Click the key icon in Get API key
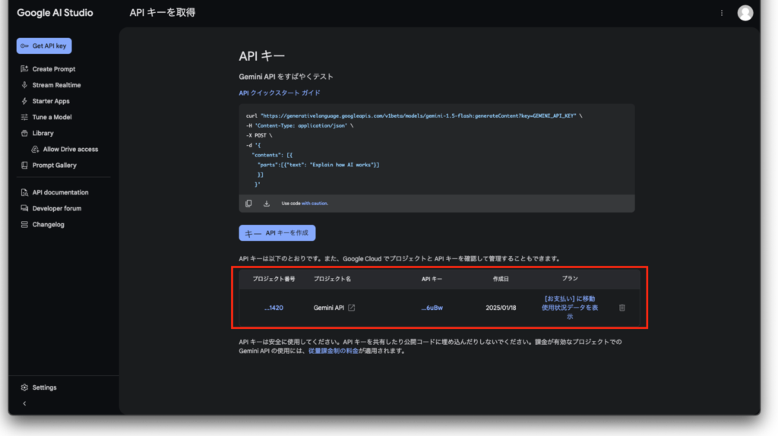 tap(24, 46)
